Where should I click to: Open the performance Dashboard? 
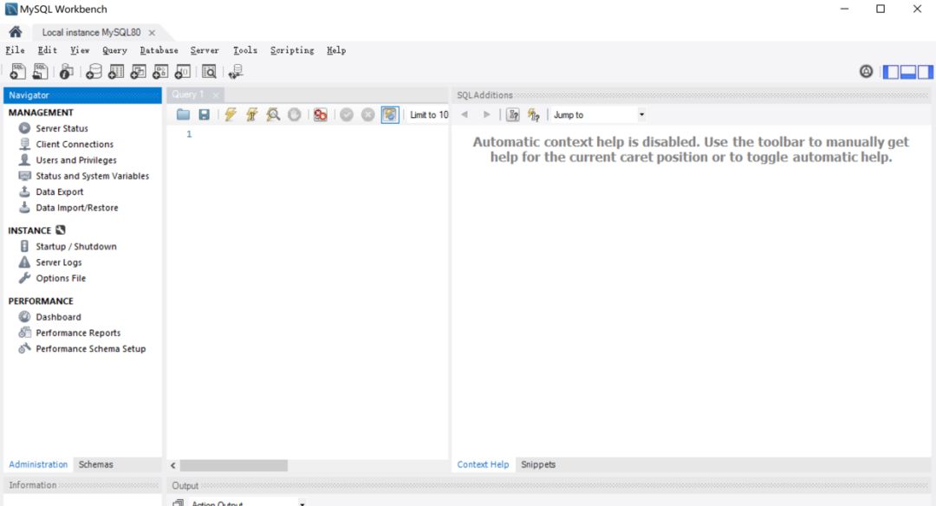(x=58, y=317)
